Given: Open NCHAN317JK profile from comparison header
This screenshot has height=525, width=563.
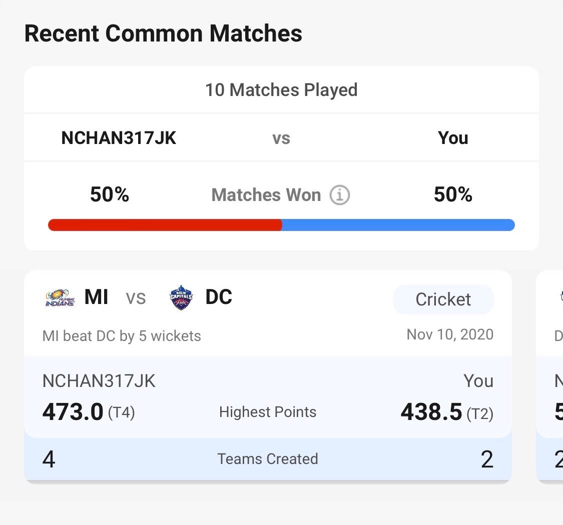Looking at the screenshot, I should pyautogui.click(x=119, y=138).
